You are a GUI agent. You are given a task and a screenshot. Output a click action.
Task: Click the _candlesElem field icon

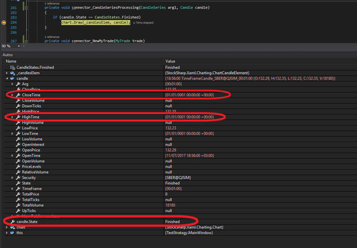click(12, 73)
